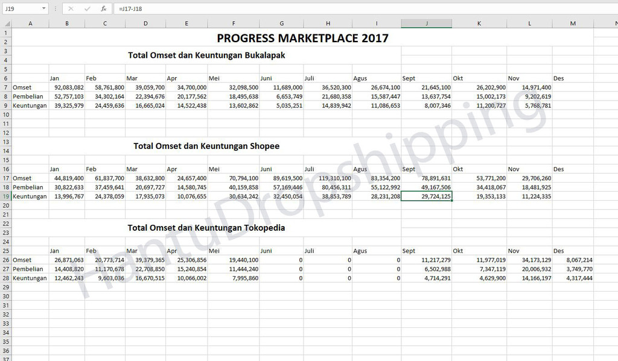Click the formula bar containing =J17-J18
The image size is (618, 361).
366,8
